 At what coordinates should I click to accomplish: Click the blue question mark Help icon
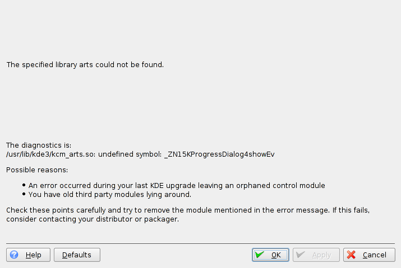(x=15, y=255)
